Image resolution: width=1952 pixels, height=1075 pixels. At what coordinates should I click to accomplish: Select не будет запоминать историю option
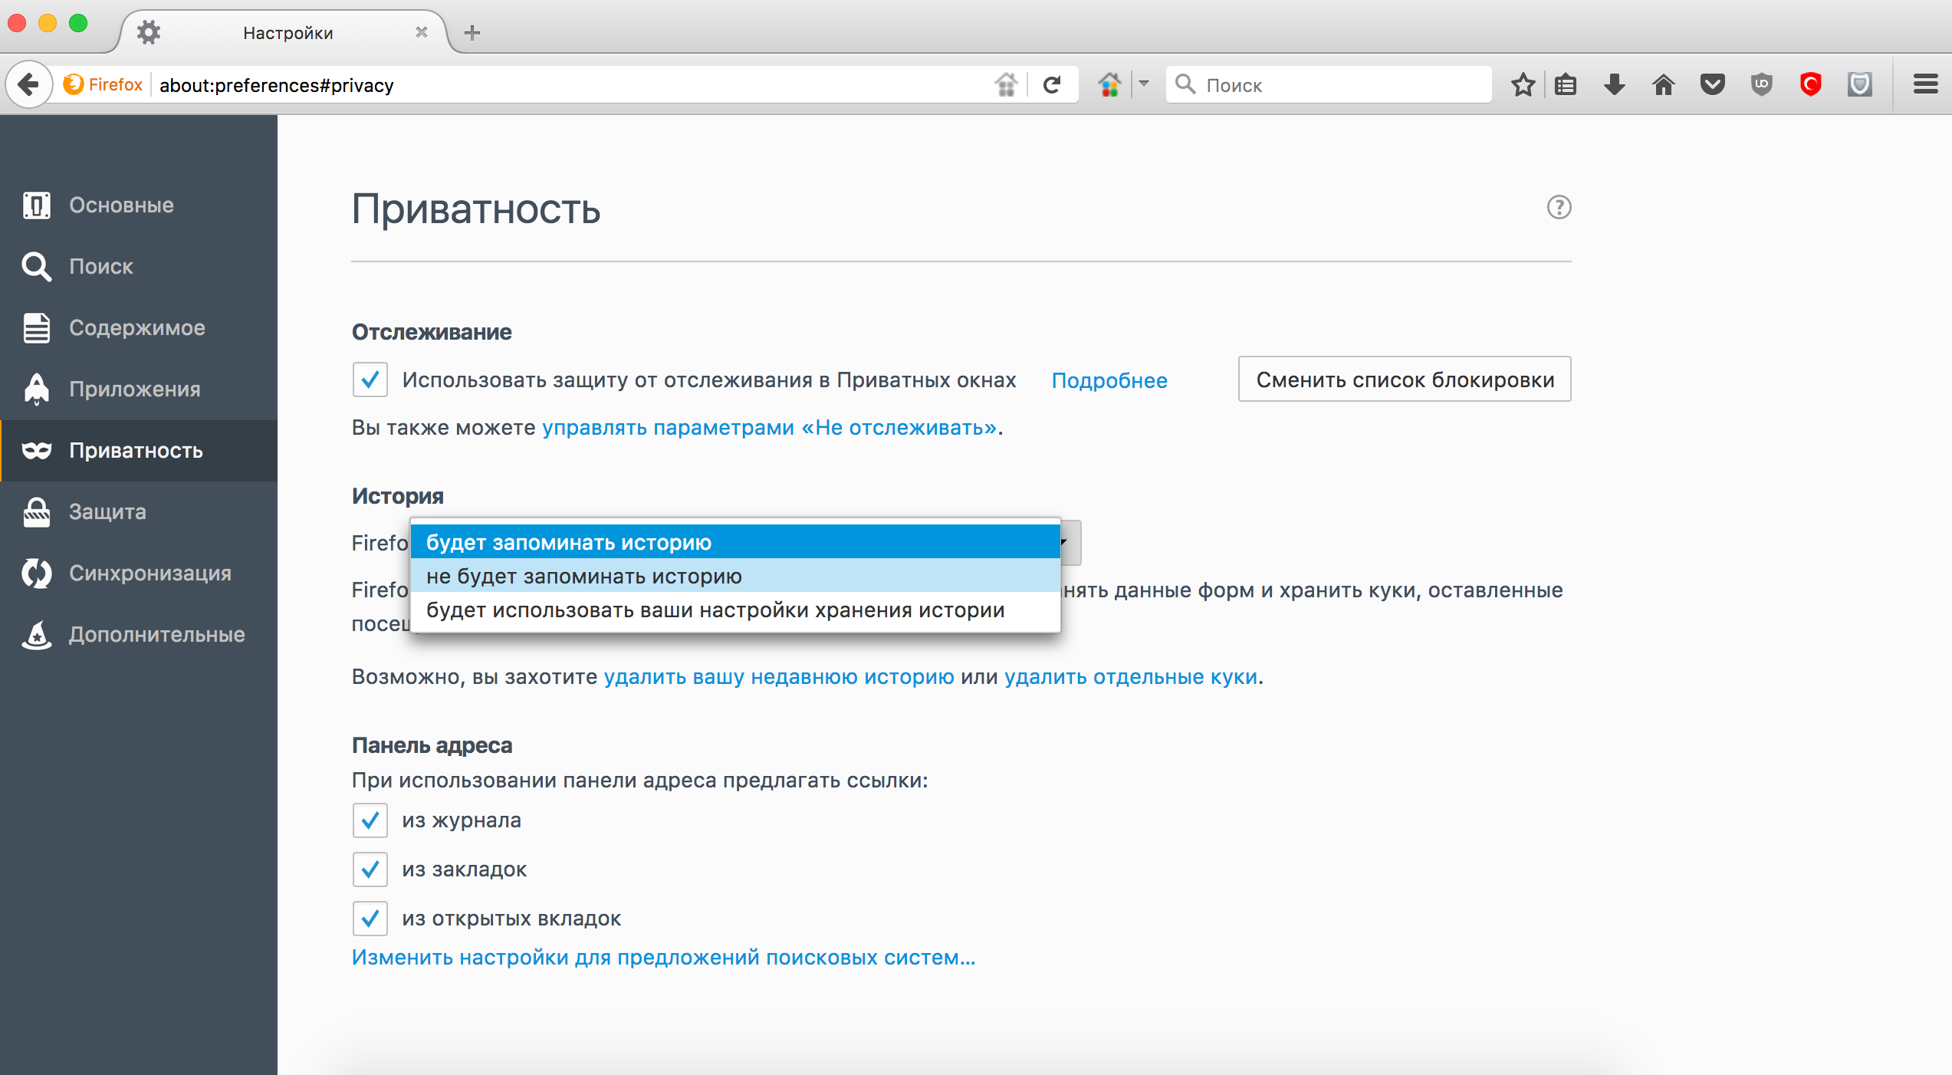point(735,576)
